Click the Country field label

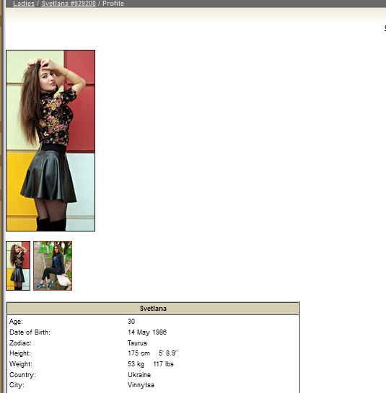(x=22, y=375)
